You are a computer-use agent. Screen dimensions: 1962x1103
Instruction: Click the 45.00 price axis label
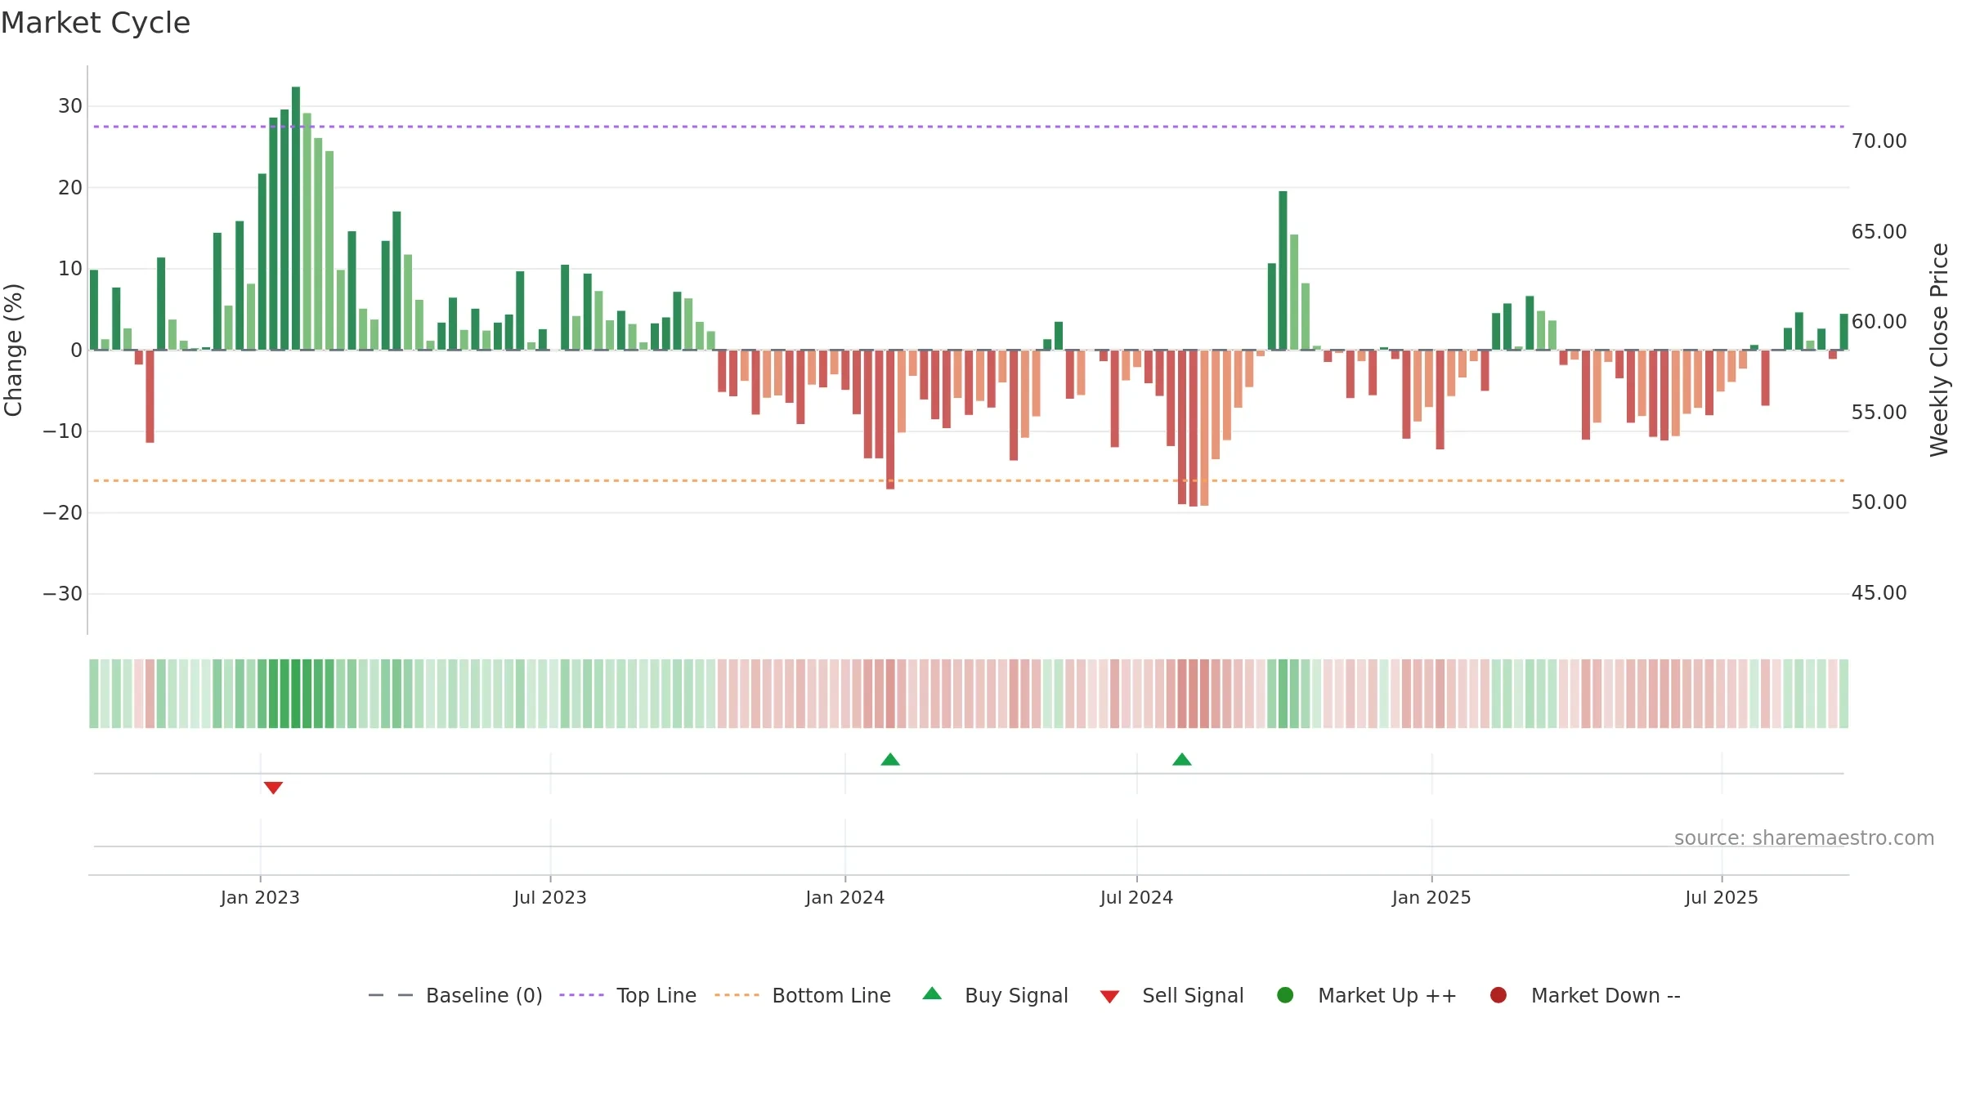point(1879,593)
